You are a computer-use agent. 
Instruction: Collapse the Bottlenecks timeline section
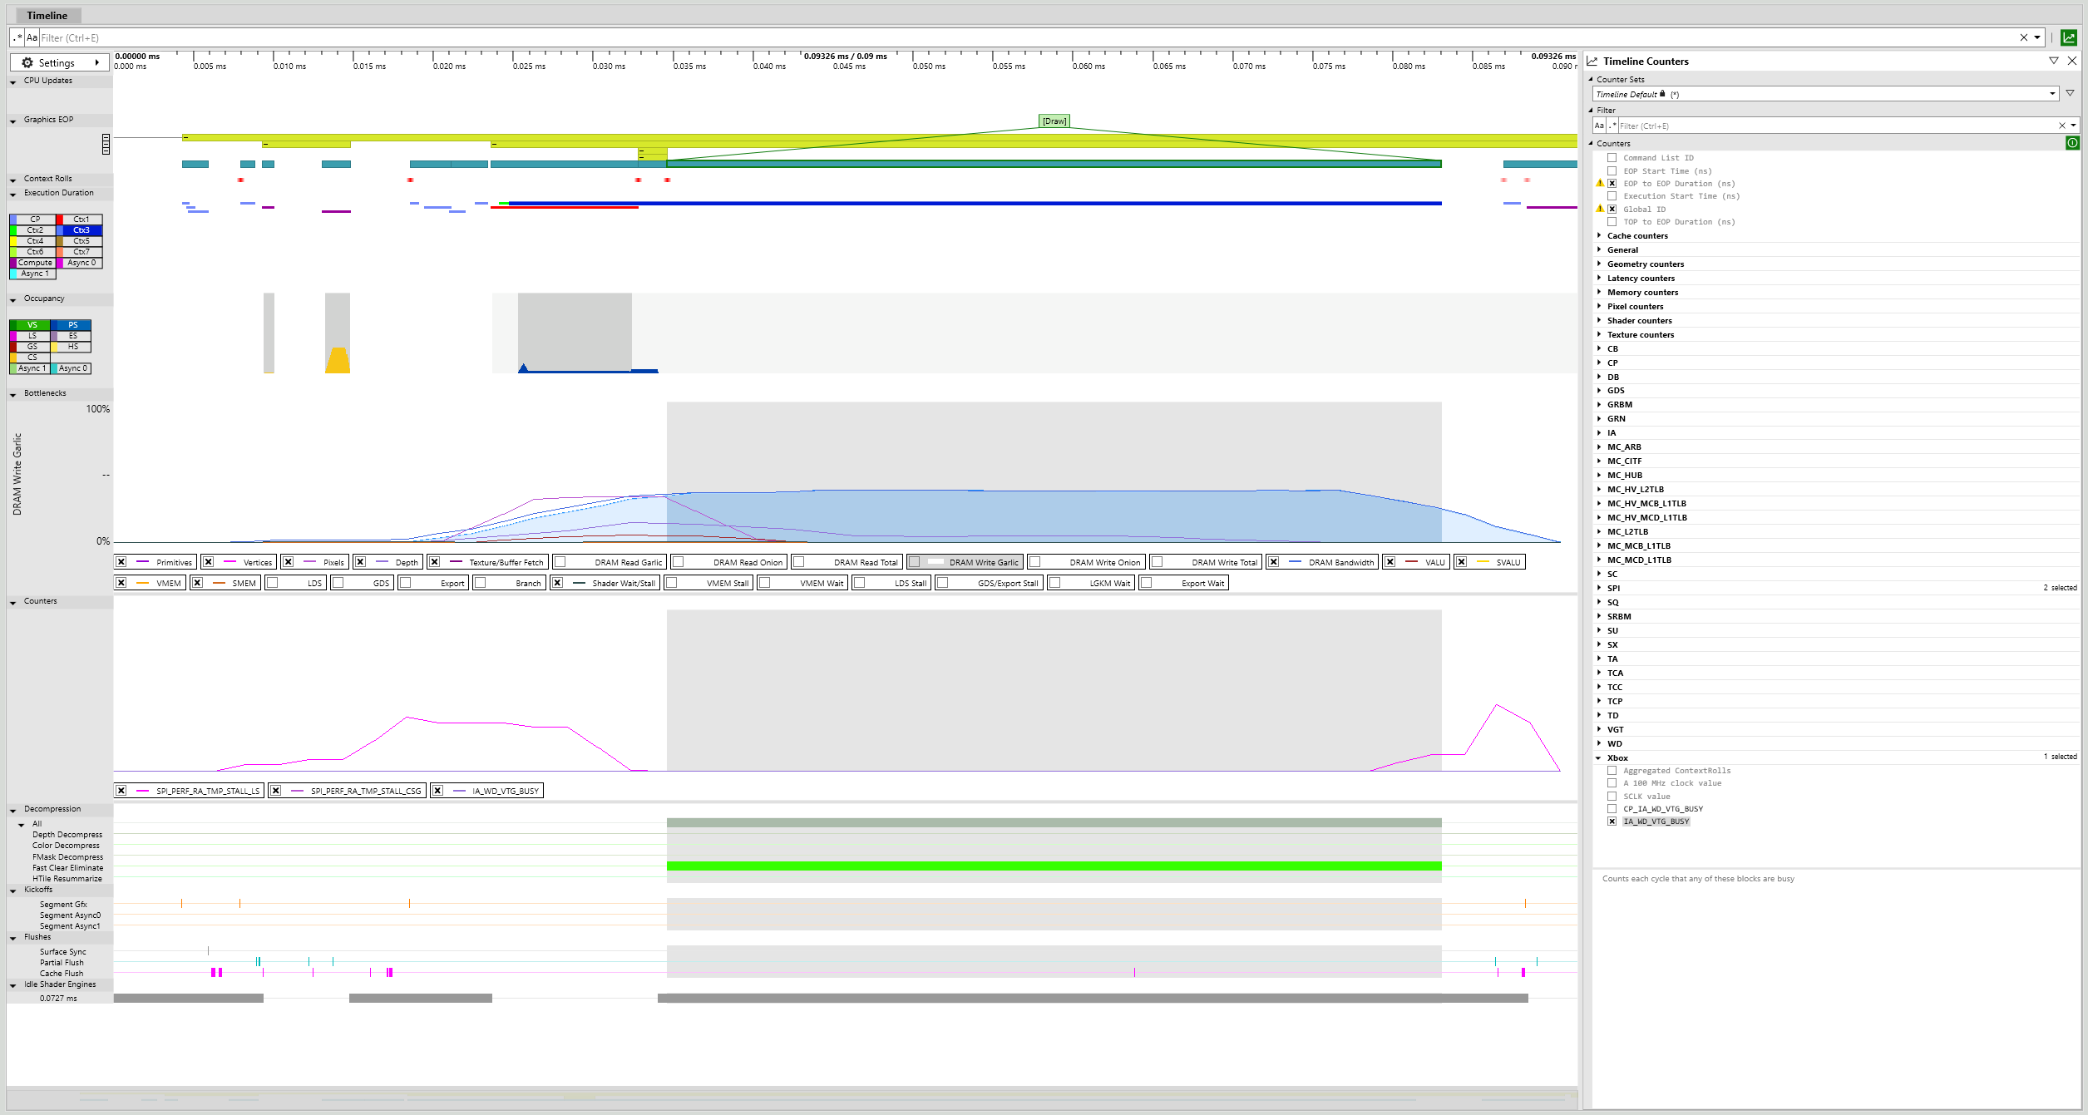(x=12, y=394)
